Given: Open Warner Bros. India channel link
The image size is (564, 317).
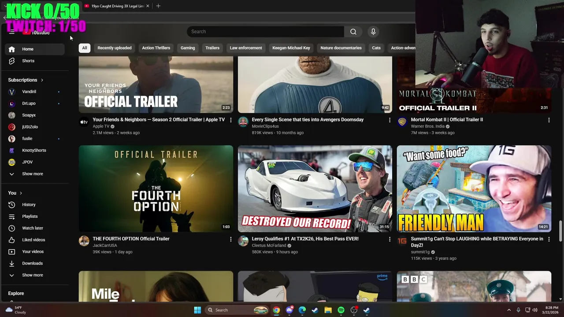Looking at the screenshot, I should coord(428,126).
